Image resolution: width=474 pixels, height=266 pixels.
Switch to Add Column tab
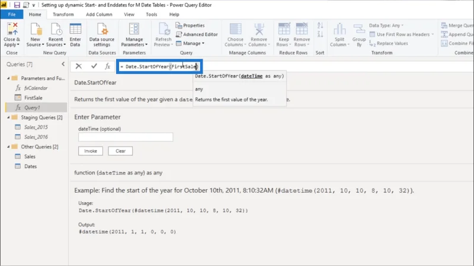pyautogui.click(x=99, y=14)
